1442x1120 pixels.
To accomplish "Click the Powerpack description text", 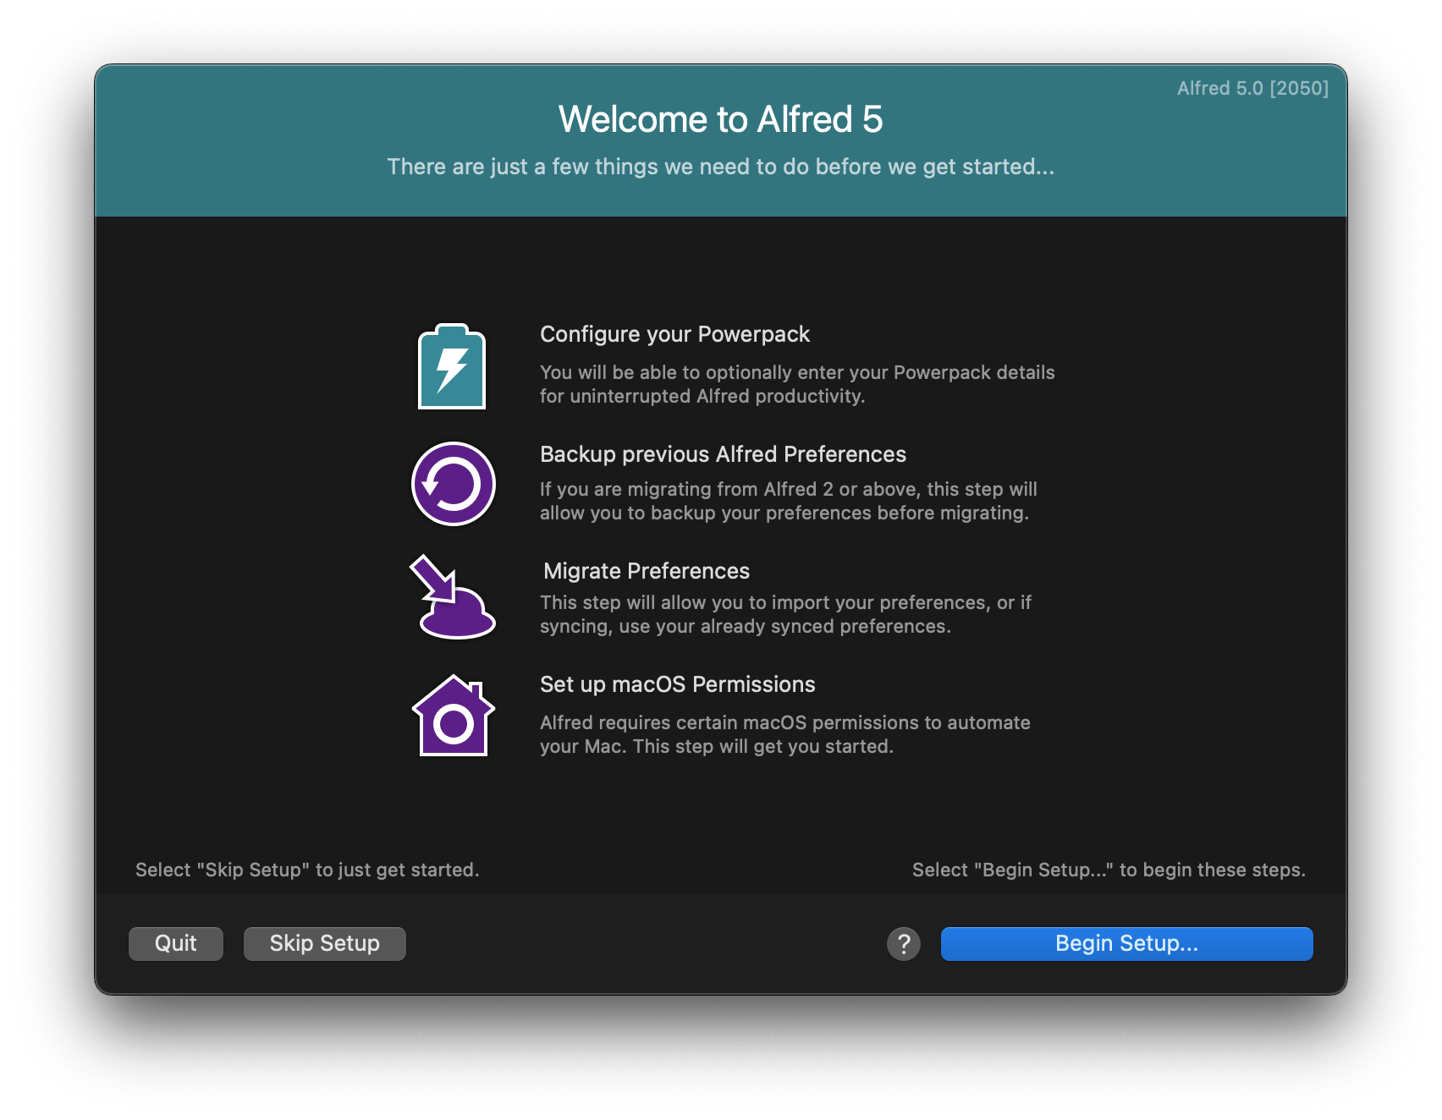I will [797, 383].
